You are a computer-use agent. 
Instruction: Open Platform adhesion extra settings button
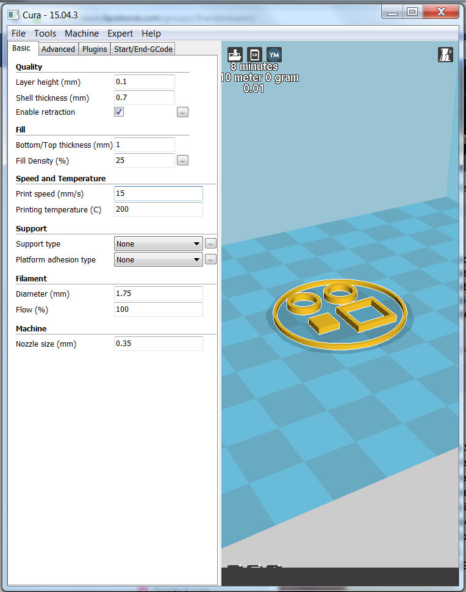[210, 259]
